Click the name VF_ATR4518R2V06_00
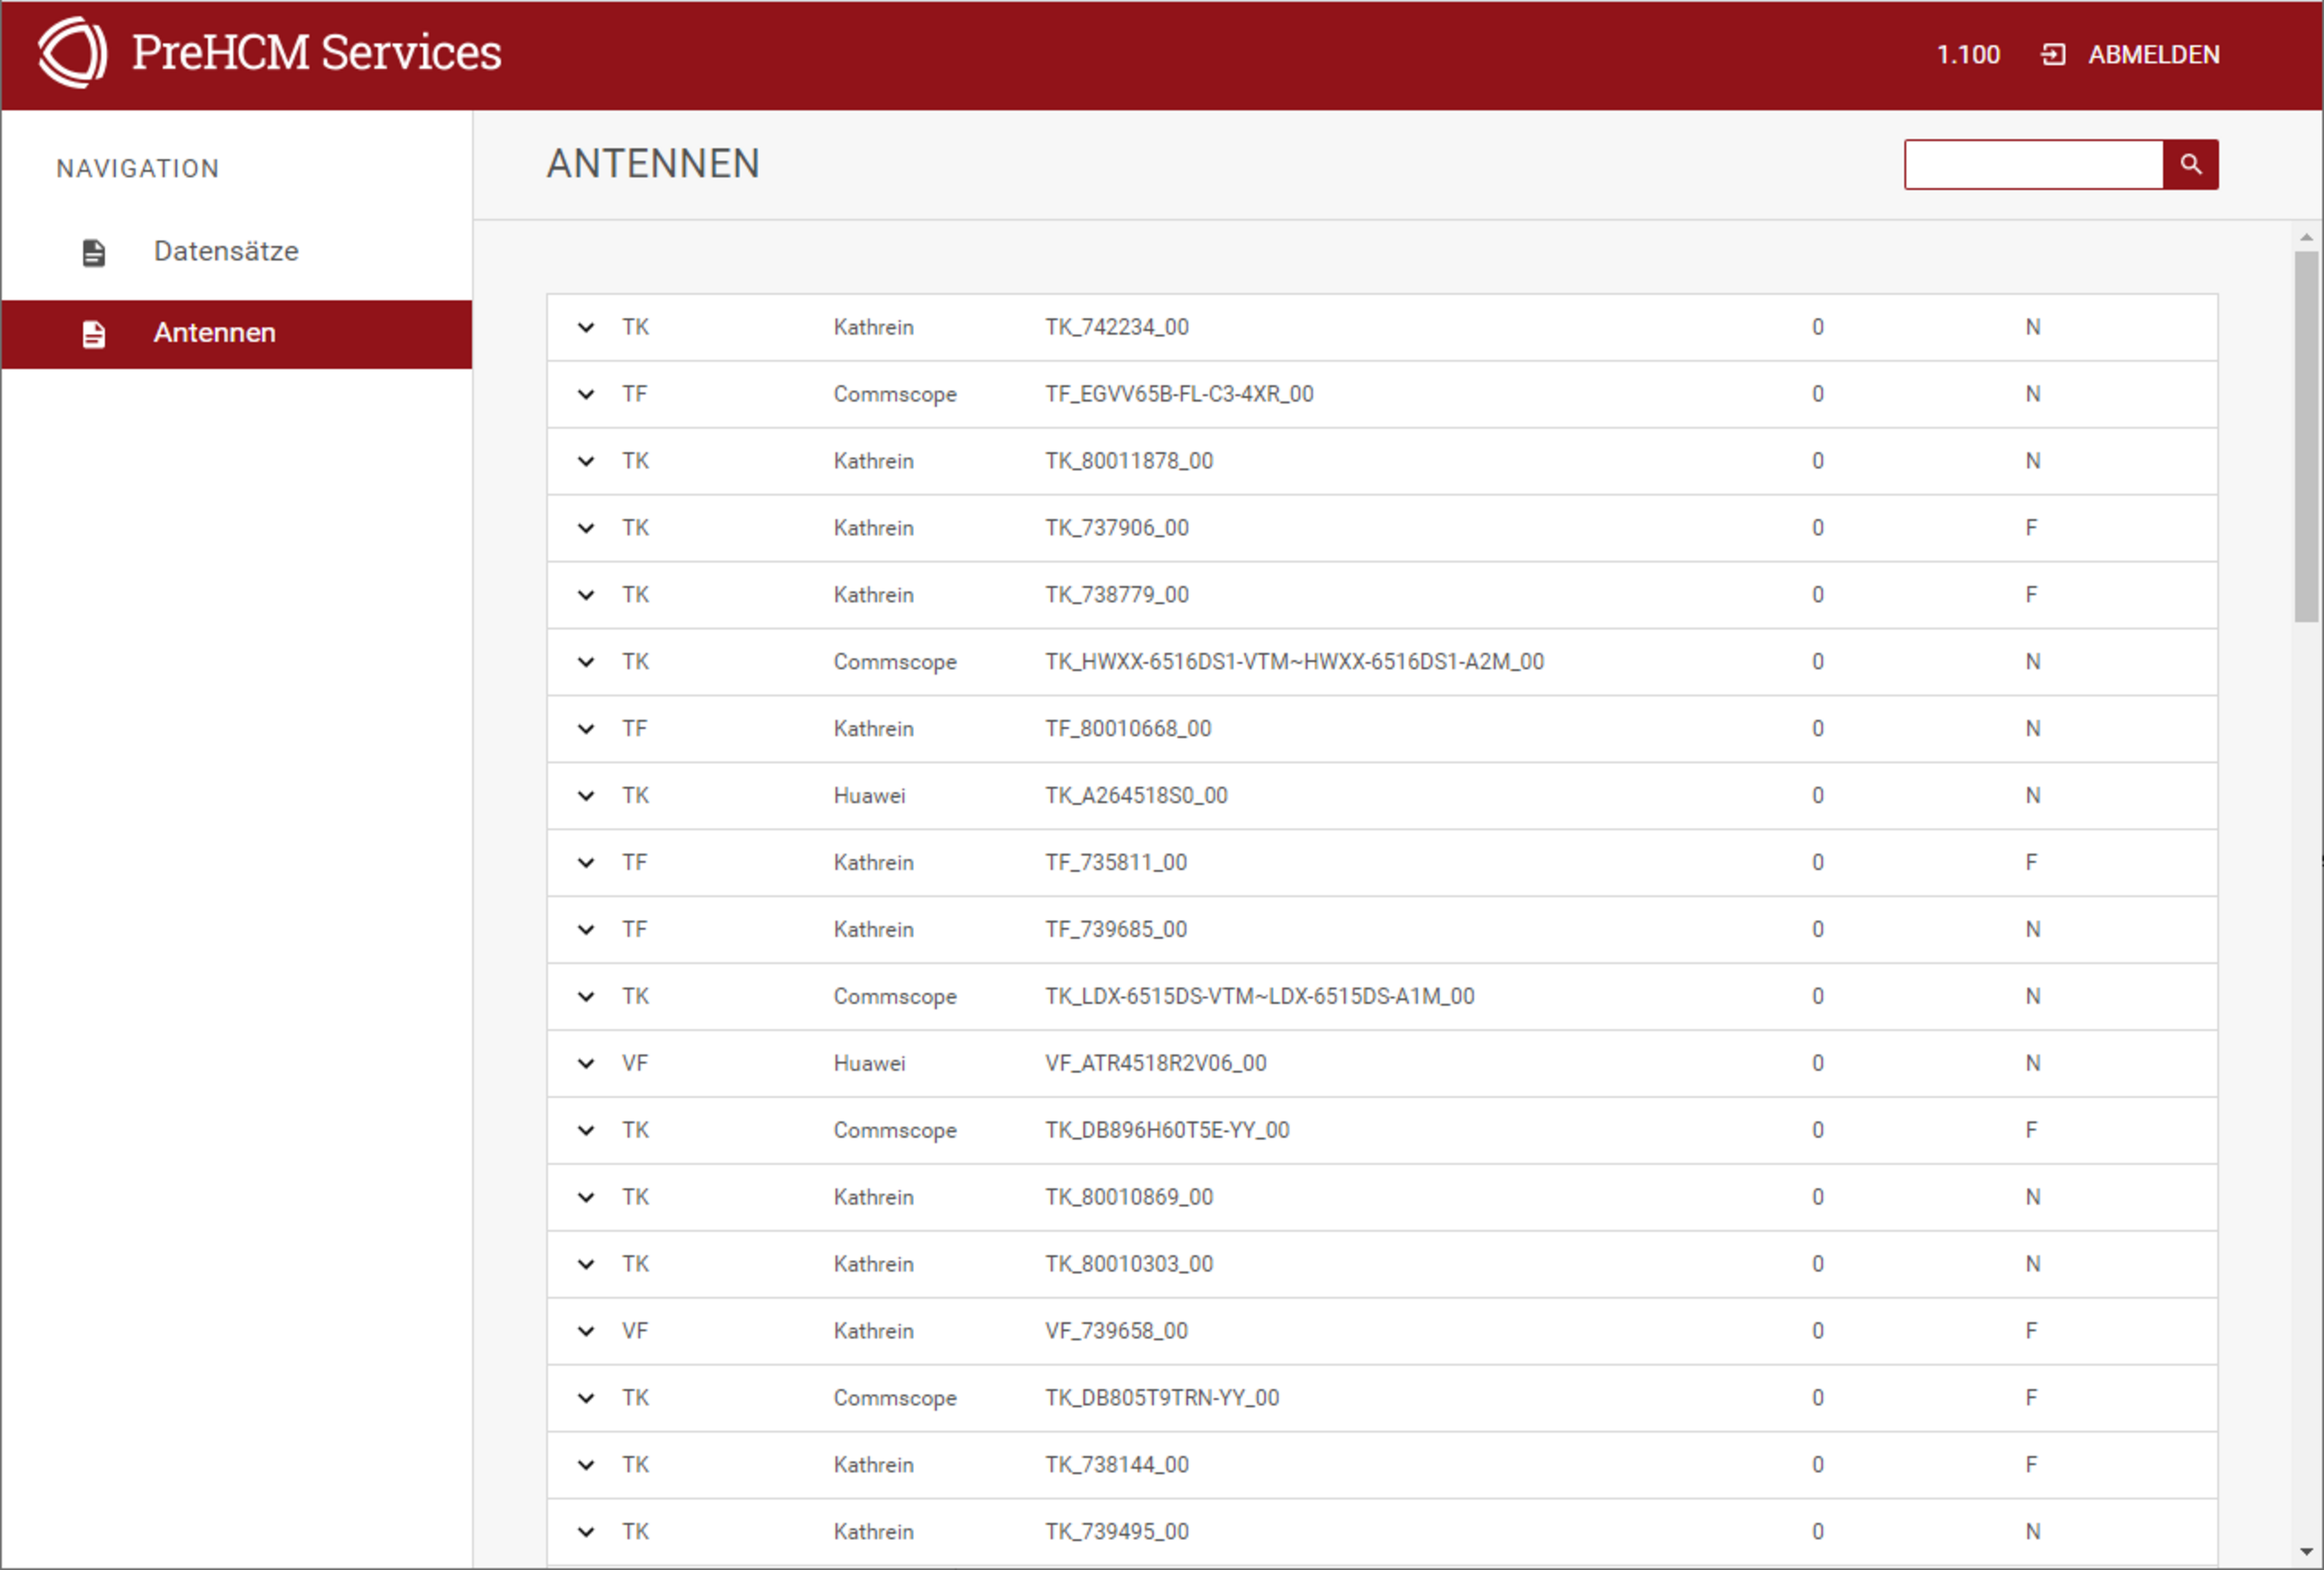Viewport: 2324px width, 1570px height. (x=1156, y=1064)
